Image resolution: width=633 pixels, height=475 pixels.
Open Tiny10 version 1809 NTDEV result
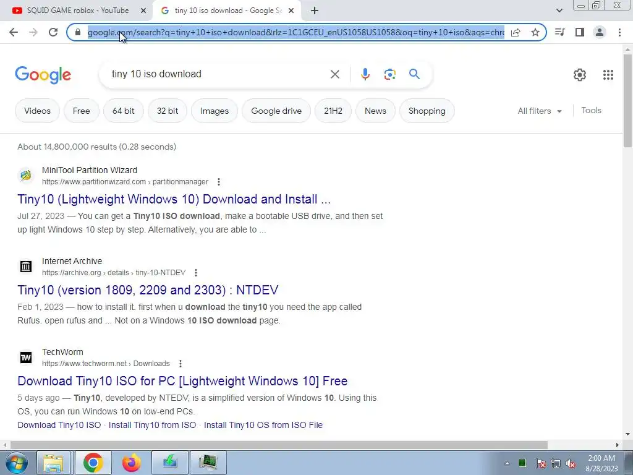pos(148,290)
